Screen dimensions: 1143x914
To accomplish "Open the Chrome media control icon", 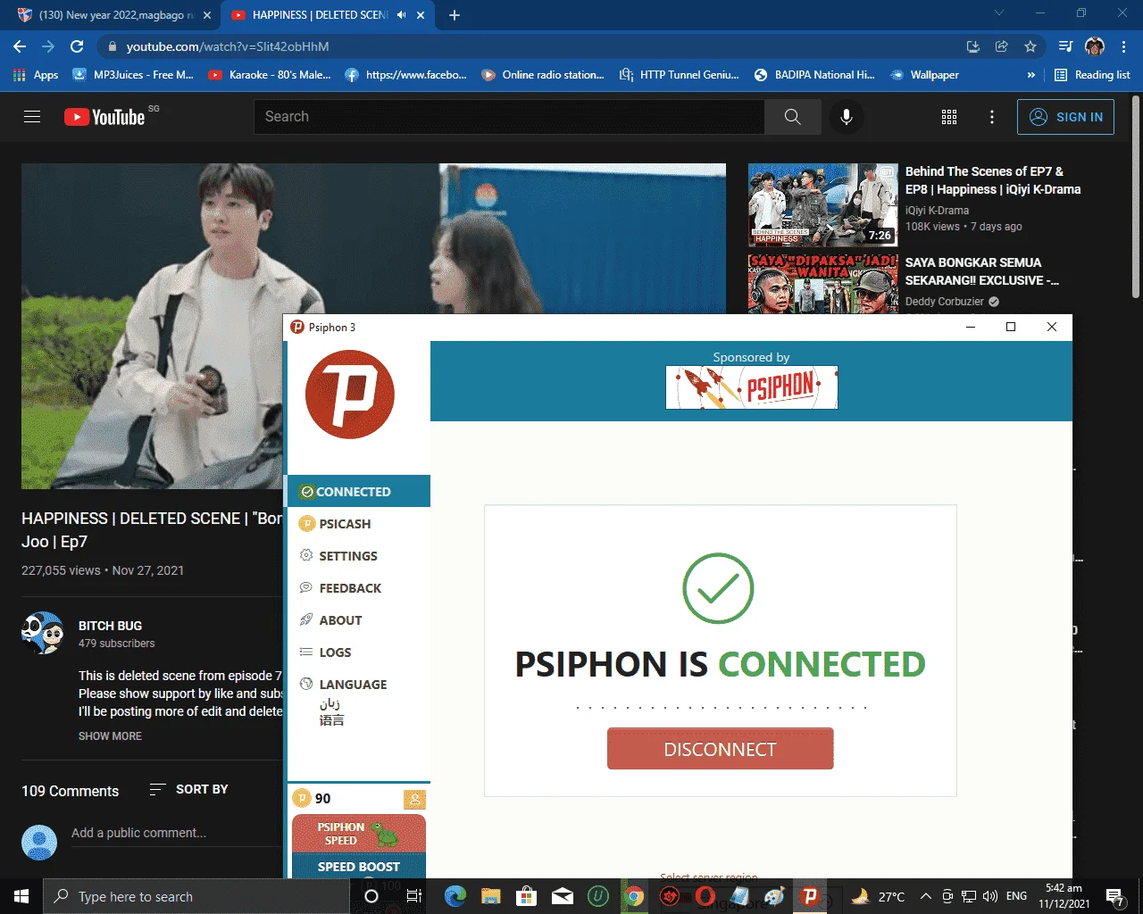I will (x=1065, y=46).
